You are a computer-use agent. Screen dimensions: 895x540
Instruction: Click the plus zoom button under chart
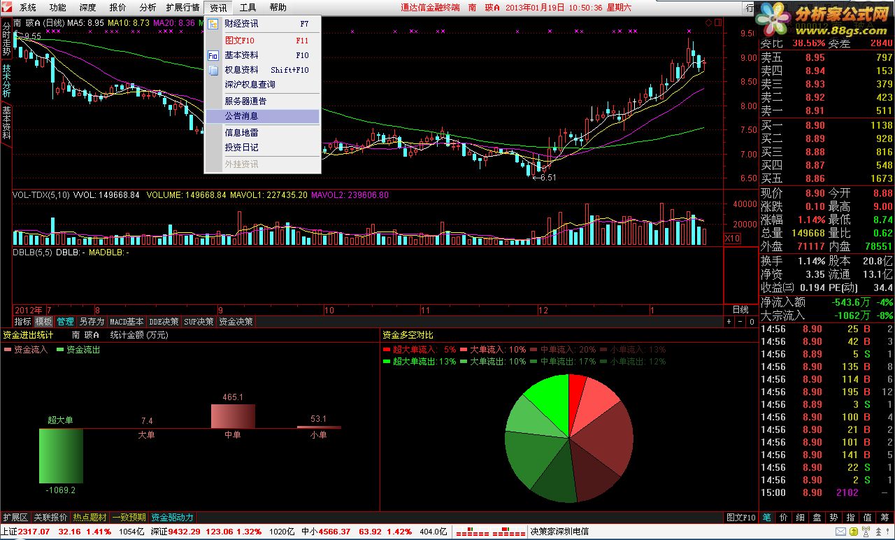pos(729,322)
